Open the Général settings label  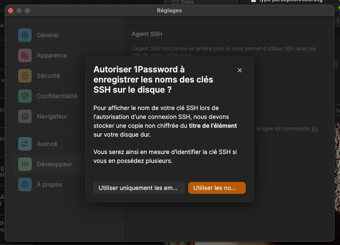[48, 35]
